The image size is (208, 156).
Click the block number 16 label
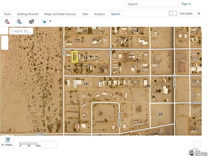click(85, 58)
